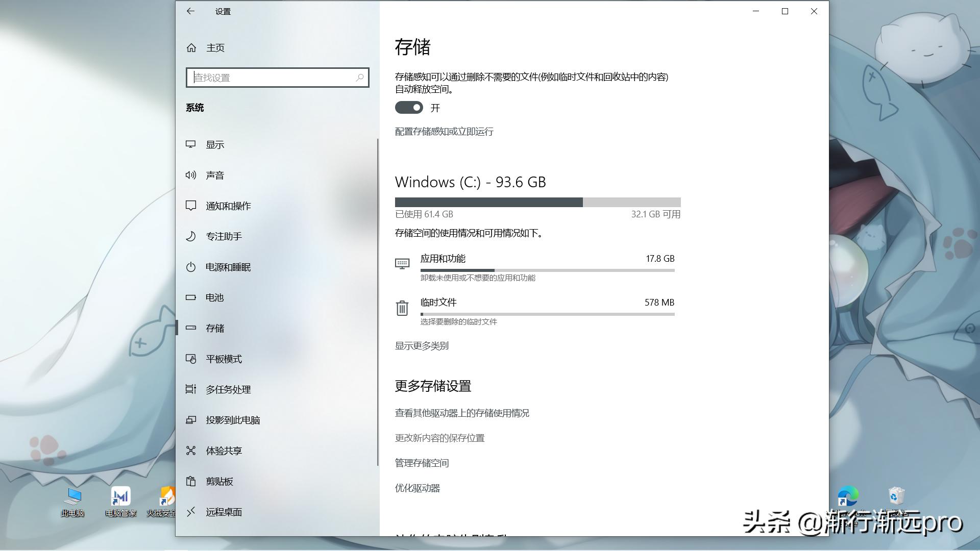
Task: Open the 专注助手 focus assist page
Action: [x=224, y=236]
